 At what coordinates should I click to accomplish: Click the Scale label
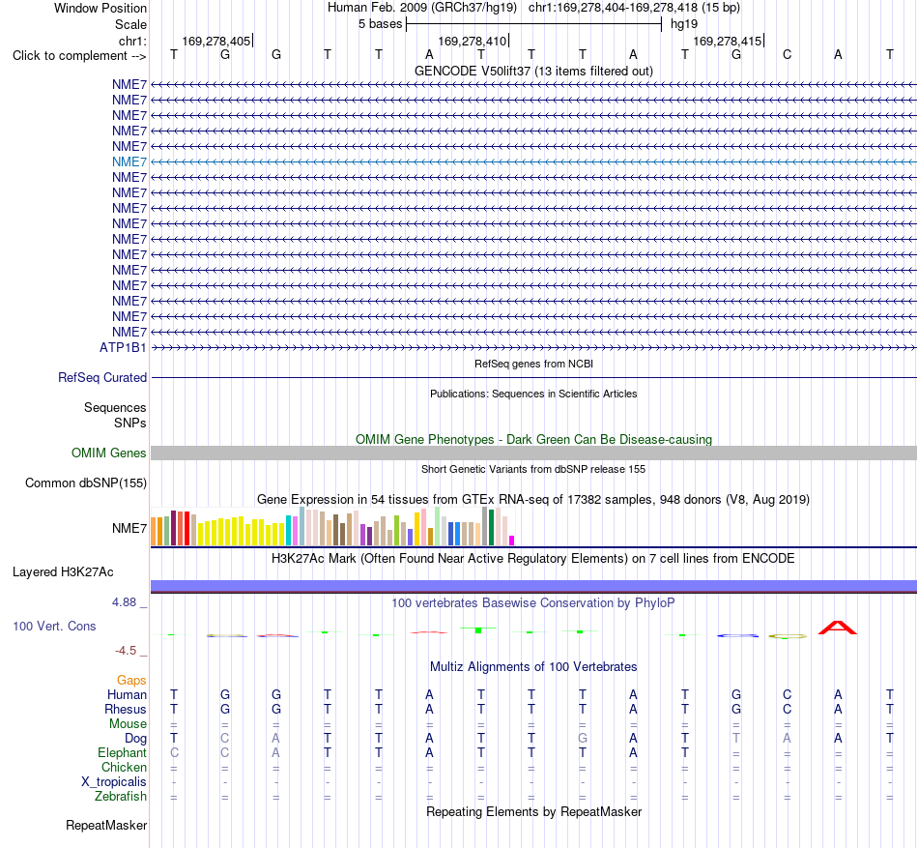(x=130, y=24)
